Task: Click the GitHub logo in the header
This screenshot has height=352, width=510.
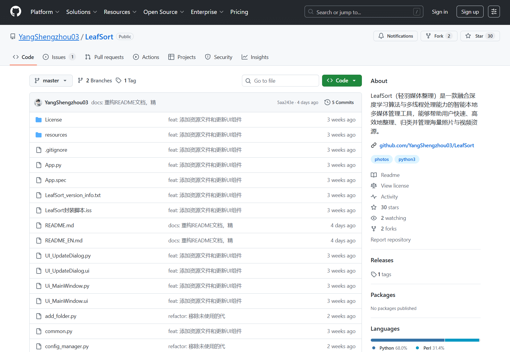Action: pyautogui.click(x=15, y=11)
